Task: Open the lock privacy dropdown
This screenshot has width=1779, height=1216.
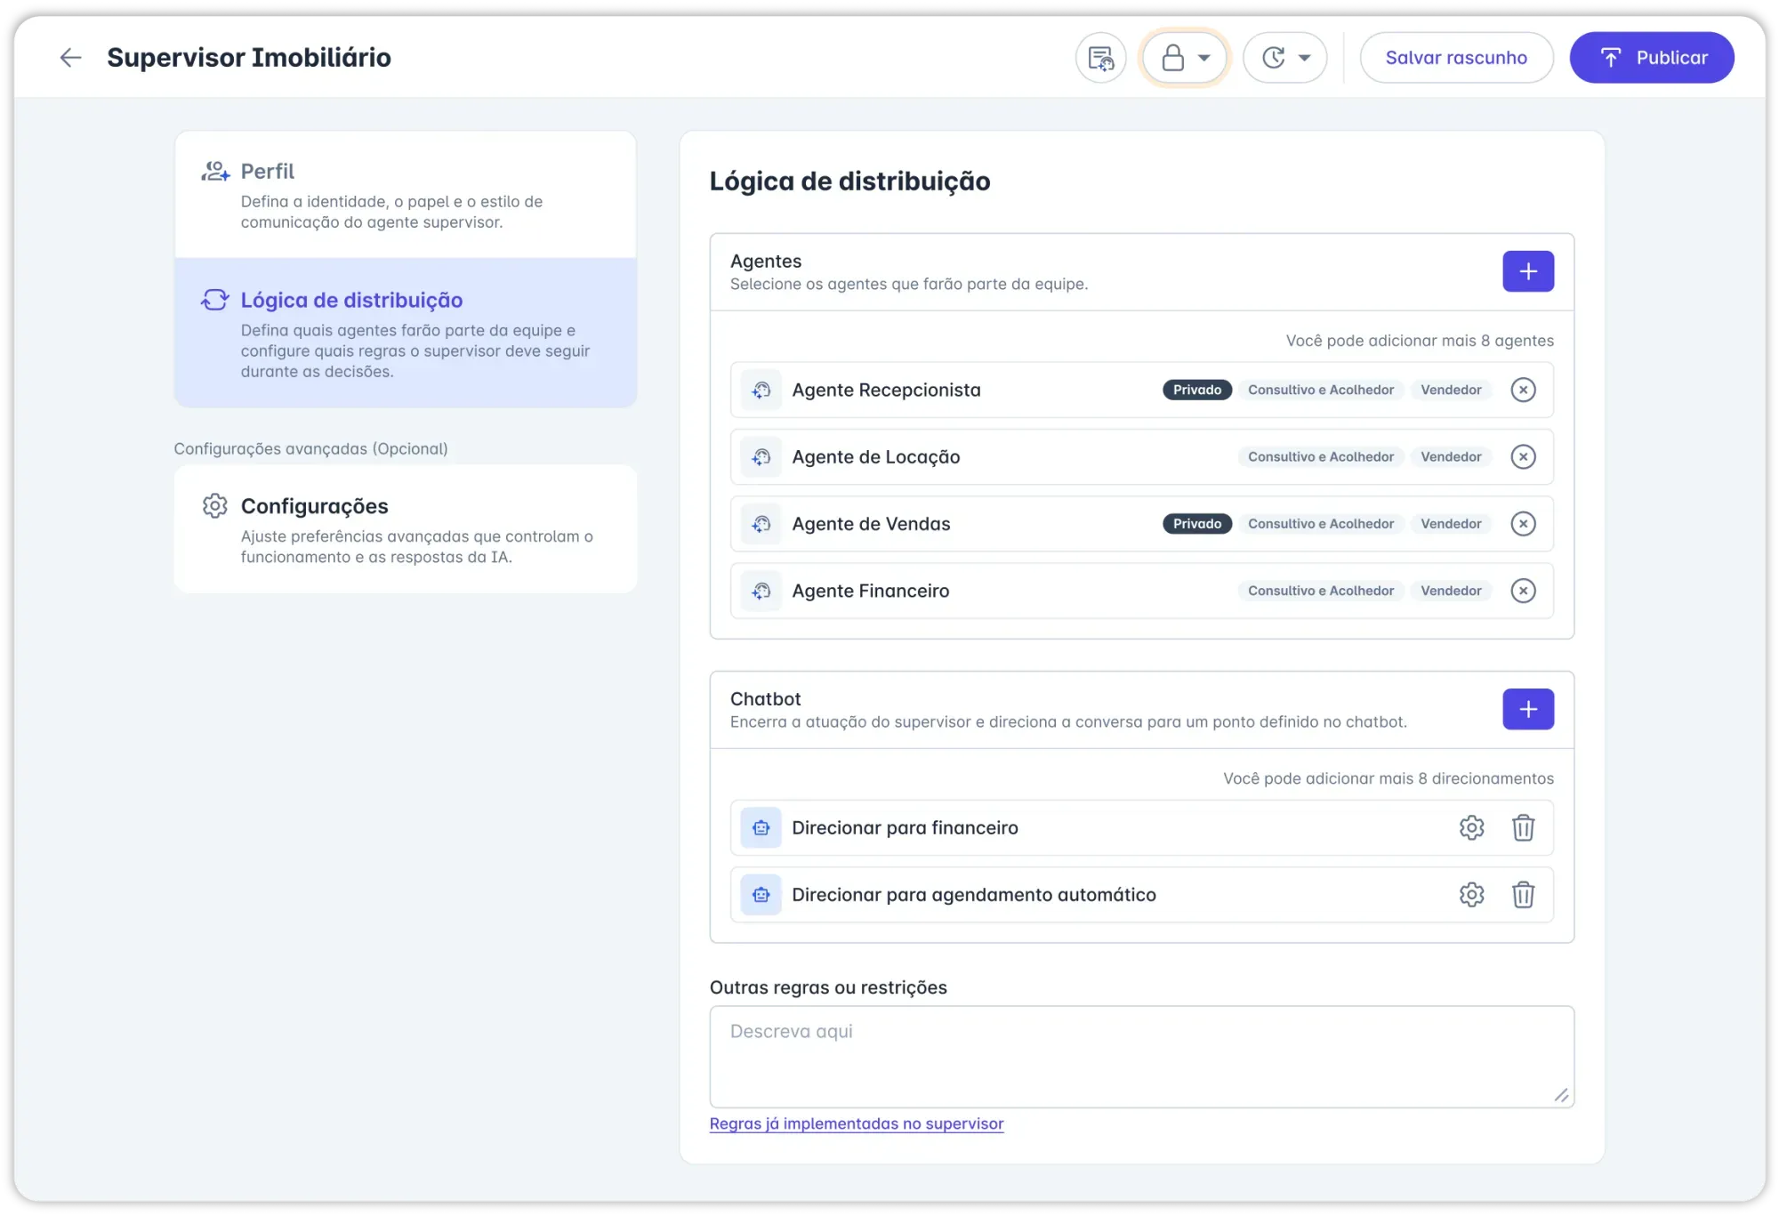Action: (1185, 58)
